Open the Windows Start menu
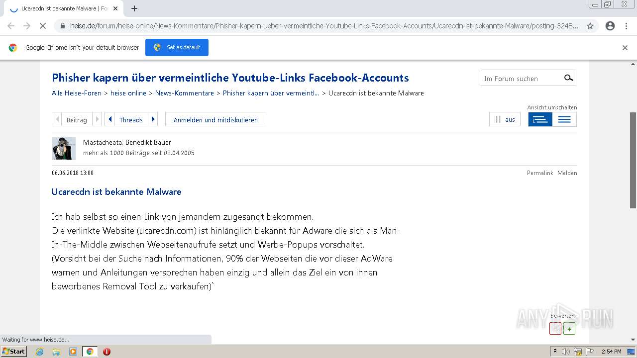The width and height of the screenshot is (637, 358). click(x=14, y=351)
